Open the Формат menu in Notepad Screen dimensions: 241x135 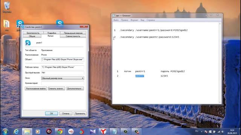pos(134,20)
